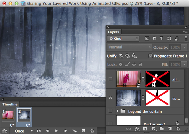
Task: Create new adjustment layer icon
Action: pyautogui.click(x=153, y=129)
